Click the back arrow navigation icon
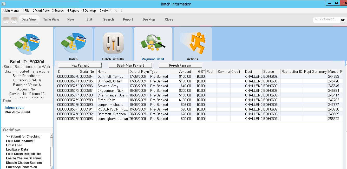Viewport: 347px width, 169px height. coord(6,20)
